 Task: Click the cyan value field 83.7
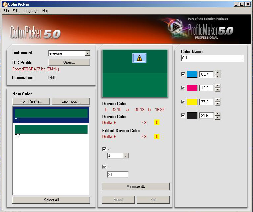pos(206,74)
